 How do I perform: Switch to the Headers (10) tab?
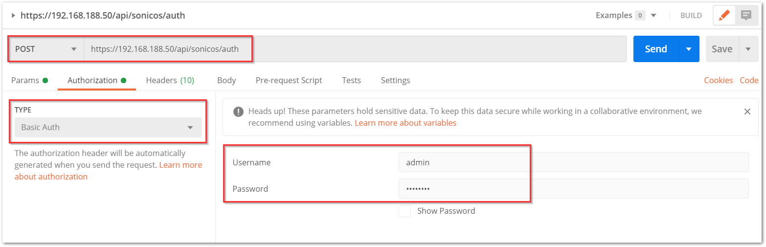click(x=170, y=80)
